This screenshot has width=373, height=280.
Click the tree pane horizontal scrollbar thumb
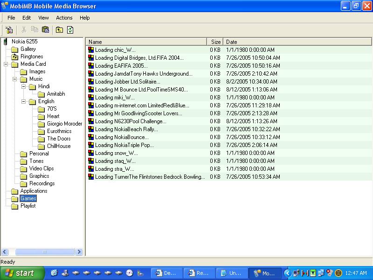(45, 252)
